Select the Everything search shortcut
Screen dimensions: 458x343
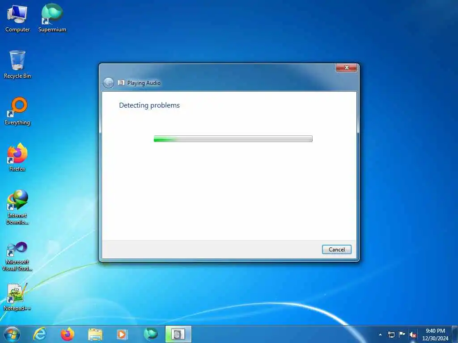point(17,111)
